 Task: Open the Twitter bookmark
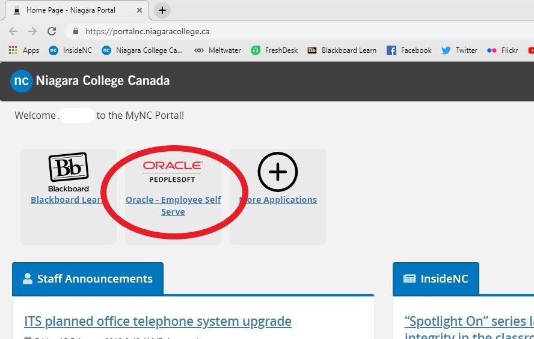coord(459,50)
